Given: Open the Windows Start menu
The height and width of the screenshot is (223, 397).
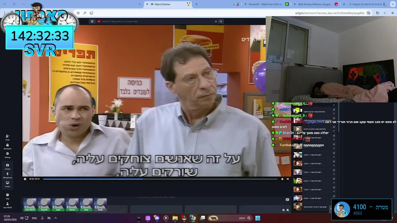Looking at the screenshot, I should click(x=258, y=218).
